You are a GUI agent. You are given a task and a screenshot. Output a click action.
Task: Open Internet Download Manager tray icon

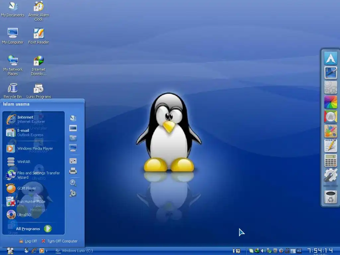[x=257, y=251]
